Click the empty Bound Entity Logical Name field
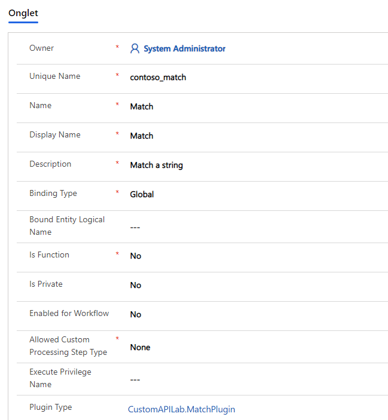Viewport: 388px width, 420px height. (x=135, y=228)
